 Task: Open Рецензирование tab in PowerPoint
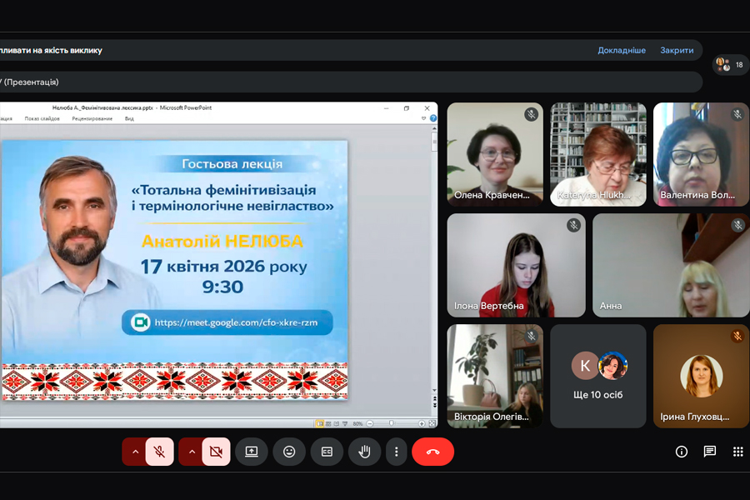tap(92, 118)
